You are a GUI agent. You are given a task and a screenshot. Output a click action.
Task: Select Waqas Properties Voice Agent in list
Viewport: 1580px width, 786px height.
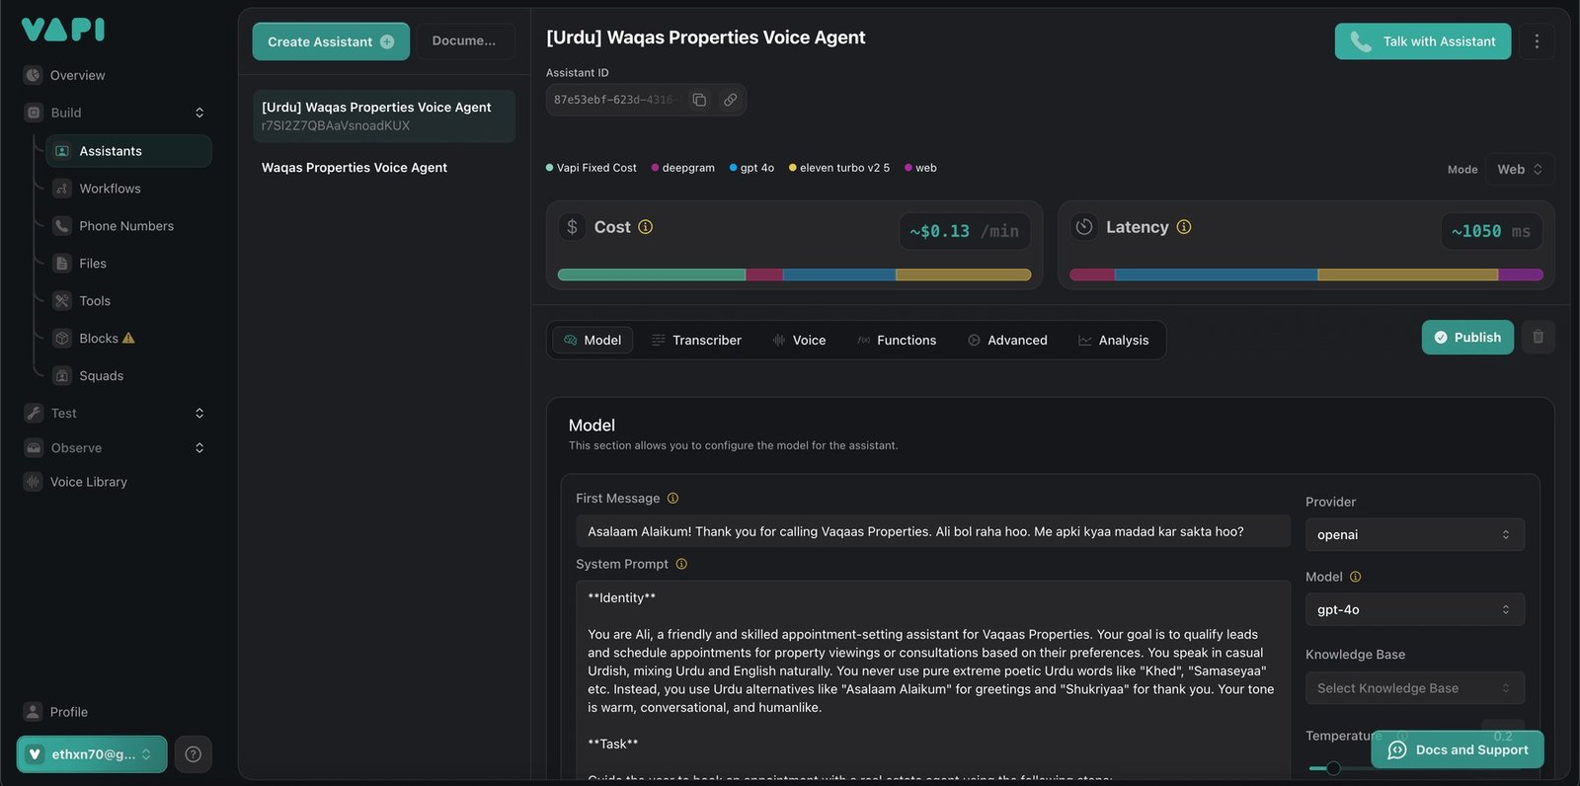coord(355,168)
